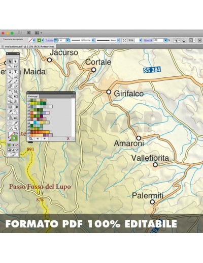Screen dimensions: 203x263
Task: Open the Uniforme width profile dropdown
Action: [x=93, y=40]
